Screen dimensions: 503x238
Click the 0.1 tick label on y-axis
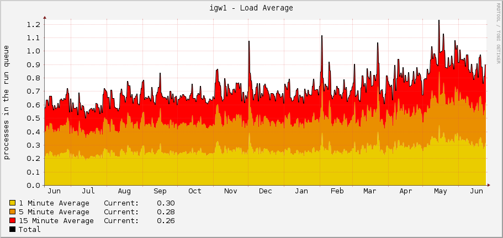pyautogui.click(x=34, y=172)
